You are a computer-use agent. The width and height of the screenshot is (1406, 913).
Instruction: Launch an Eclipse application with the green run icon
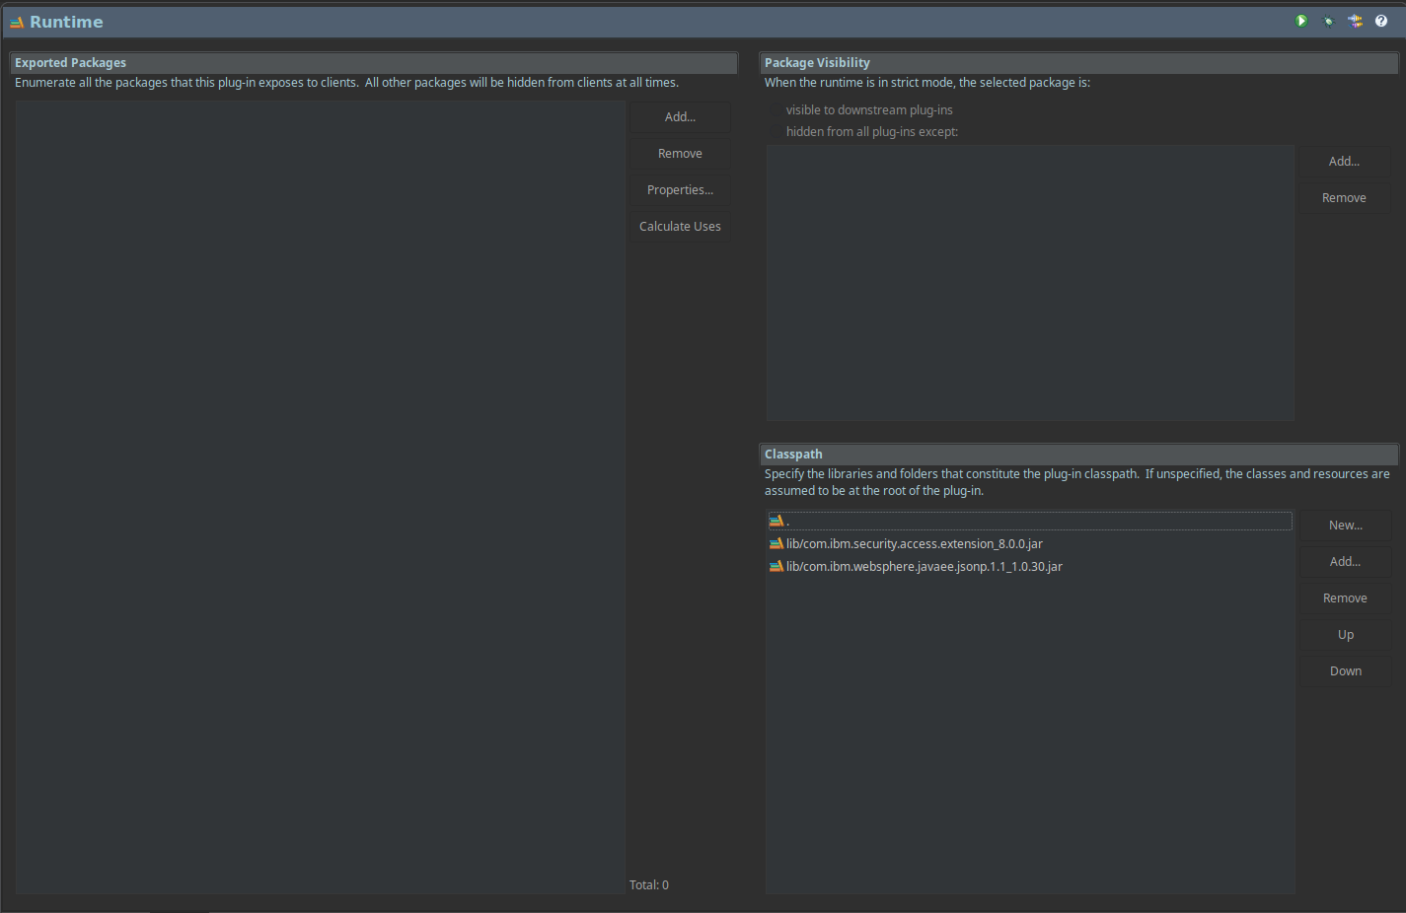1301,21
